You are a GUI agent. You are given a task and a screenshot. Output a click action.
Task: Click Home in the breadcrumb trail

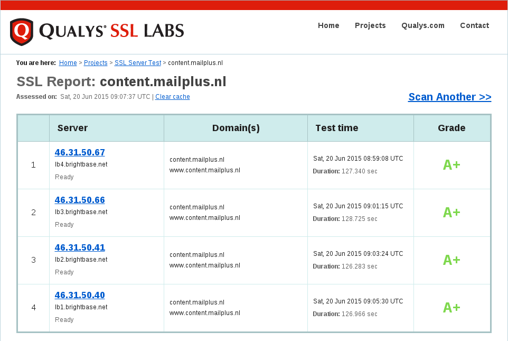(68, 62)
